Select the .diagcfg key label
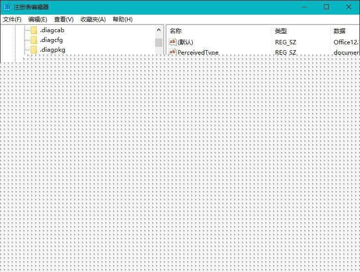This screenshot has width=360, height=272. [x=51, y=40]
